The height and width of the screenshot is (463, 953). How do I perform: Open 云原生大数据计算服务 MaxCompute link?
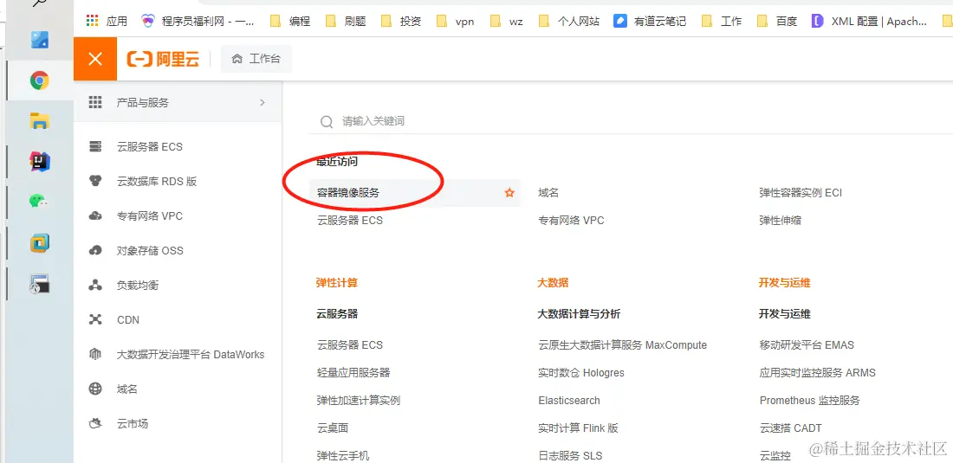point(622,345)
